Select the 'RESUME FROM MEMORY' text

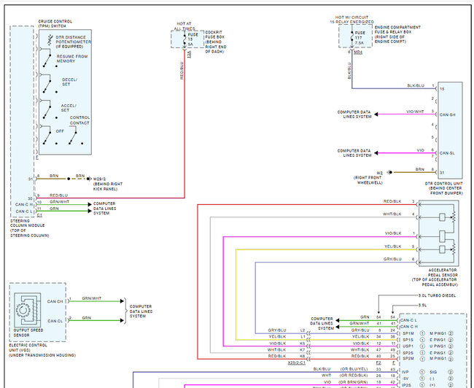[x=72, y=58]
